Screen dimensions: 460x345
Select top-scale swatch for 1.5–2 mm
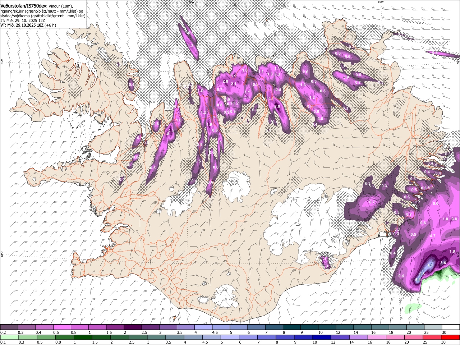point(115,327)
